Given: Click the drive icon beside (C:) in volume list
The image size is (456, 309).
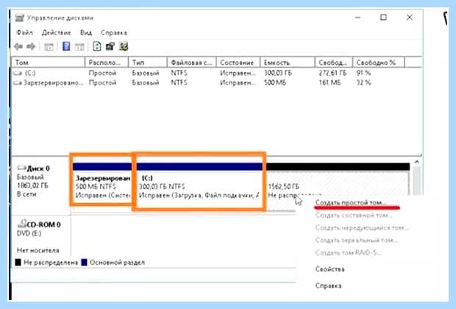Looking at the screenshot, I should point(18,73).
